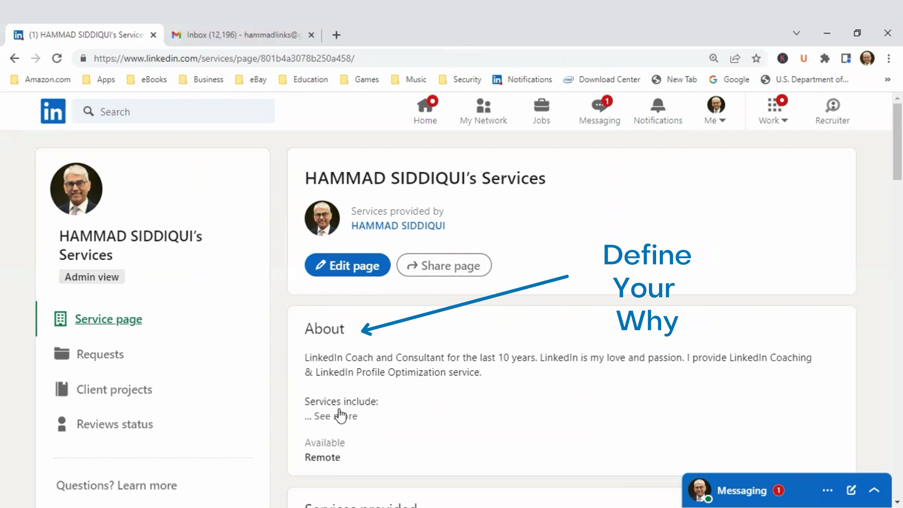Open My Network in the LinkedIn nav bar
Screen dimensions: 903x508
(x=483, y=111)
